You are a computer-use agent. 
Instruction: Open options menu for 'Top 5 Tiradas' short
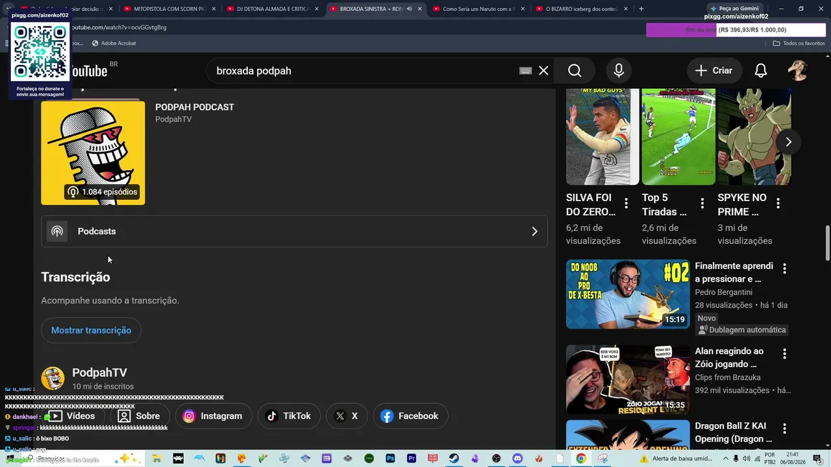click(x=702, y=204)
